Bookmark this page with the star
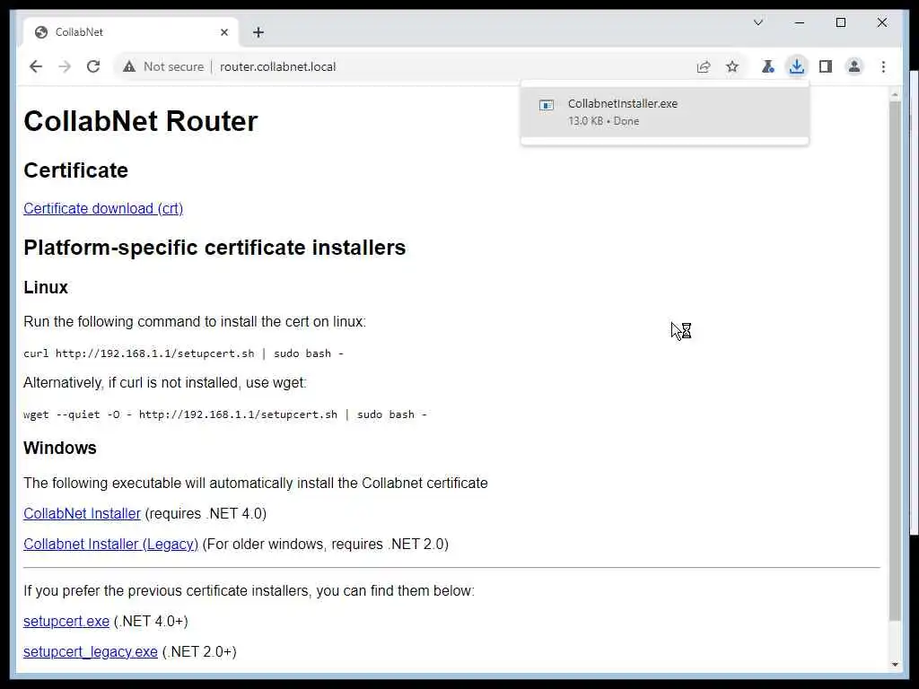 pos(732,66)
